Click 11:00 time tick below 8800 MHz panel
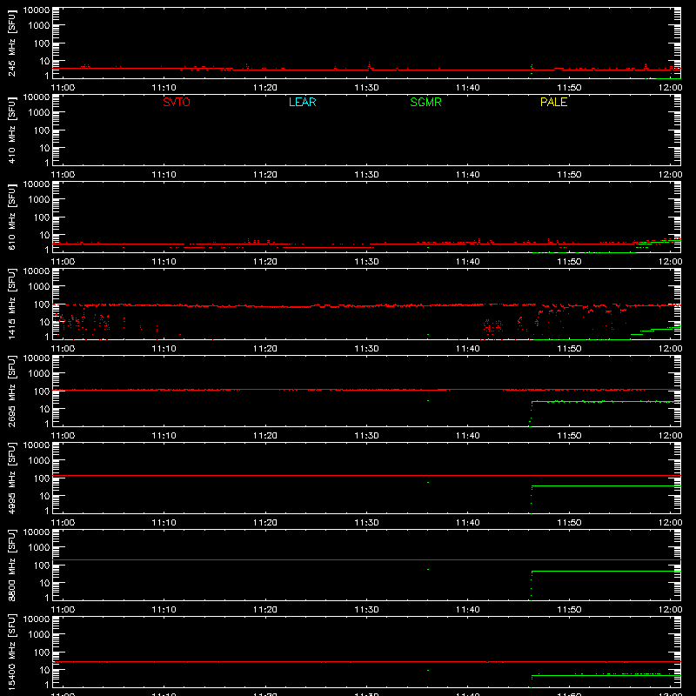 coord(63,610)
